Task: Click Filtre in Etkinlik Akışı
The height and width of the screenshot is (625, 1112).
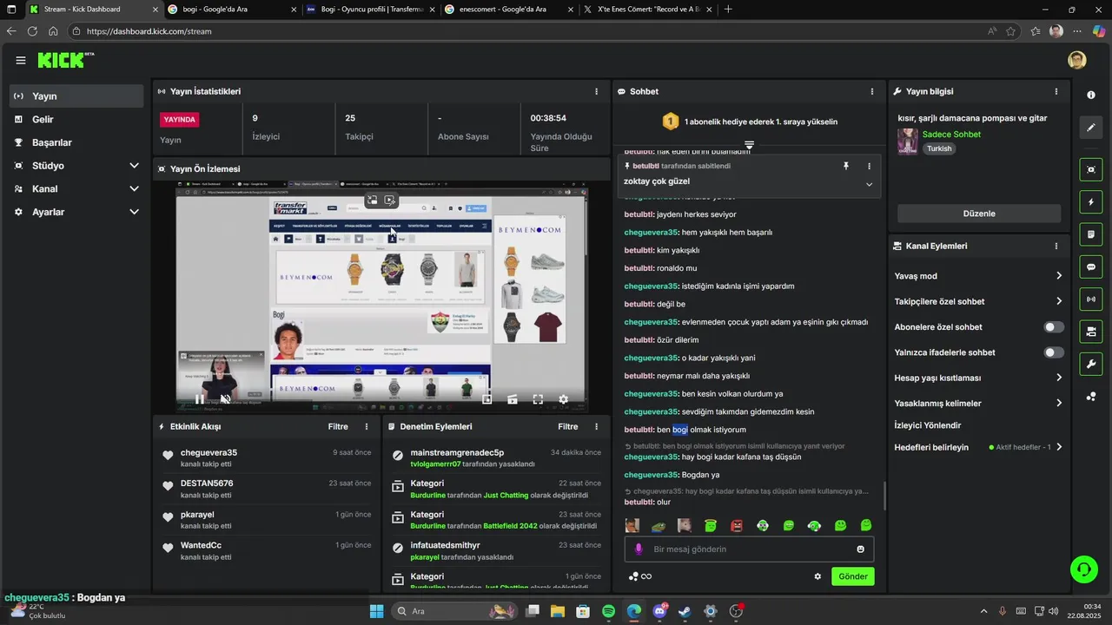Action: (338, 426)
